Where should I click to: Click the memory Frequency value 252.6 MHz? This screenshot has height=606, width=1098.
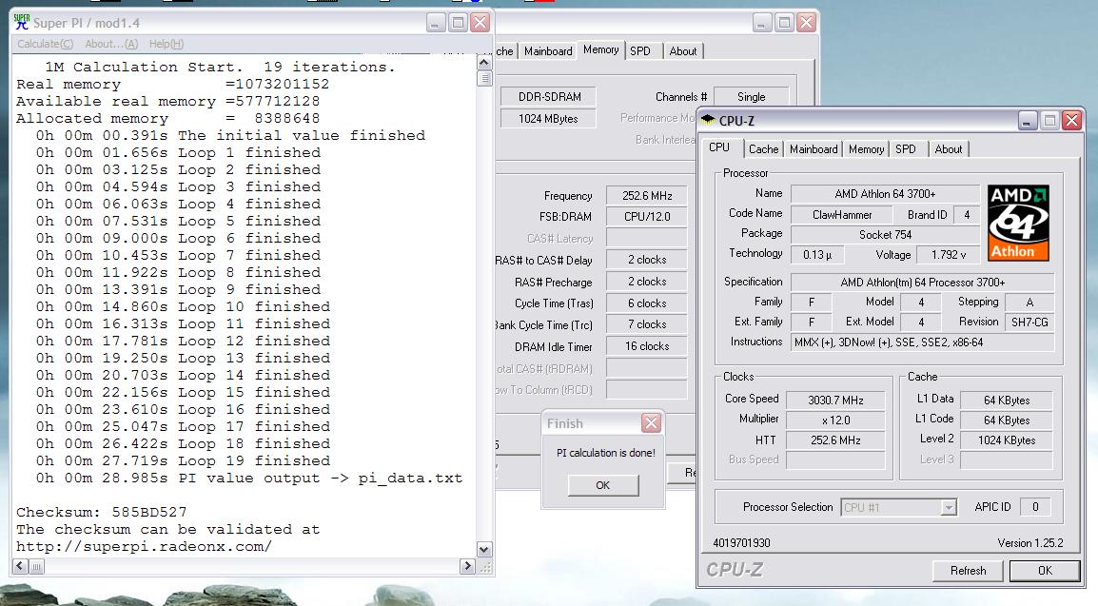[647, 196]
